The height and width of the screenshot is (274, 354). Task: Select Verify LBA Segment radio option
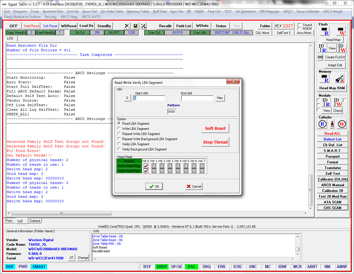(119, 144)
